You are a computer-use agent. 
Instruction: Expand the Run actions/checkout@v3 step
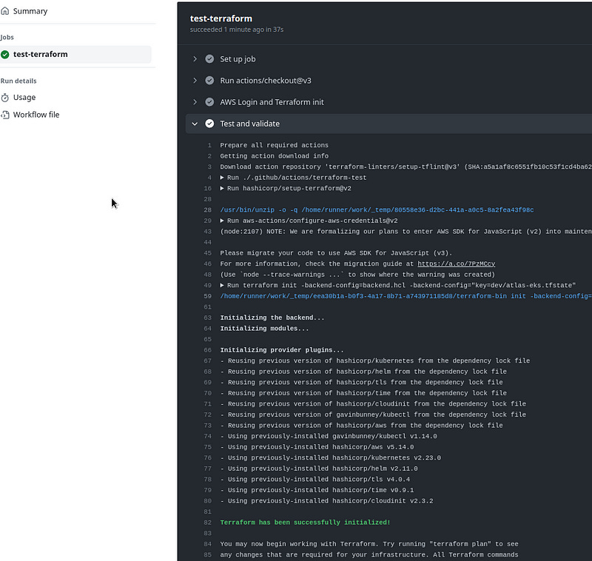(195, 81)
